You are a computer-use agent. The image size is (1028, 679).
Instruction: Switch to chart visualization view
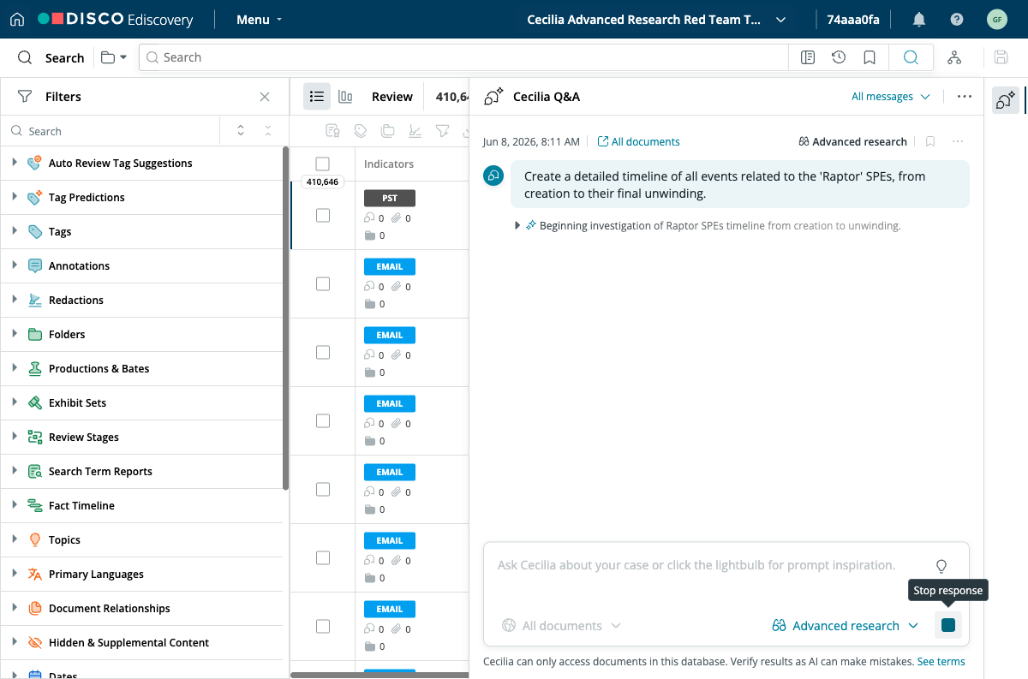[x=345, y=97]
